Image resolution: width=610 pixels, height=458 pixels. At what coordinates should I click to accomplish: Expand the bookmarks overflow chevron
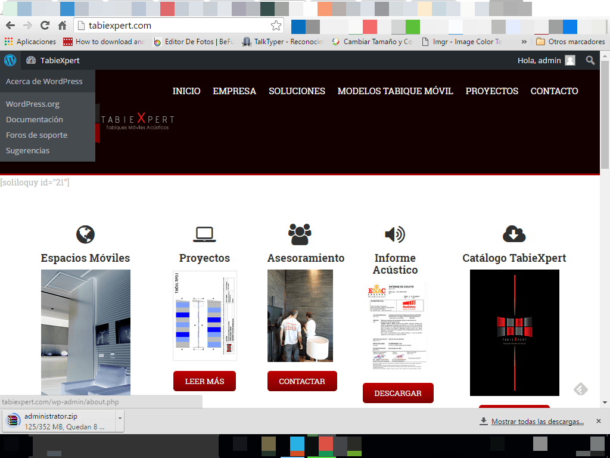(x=524, y=42)
